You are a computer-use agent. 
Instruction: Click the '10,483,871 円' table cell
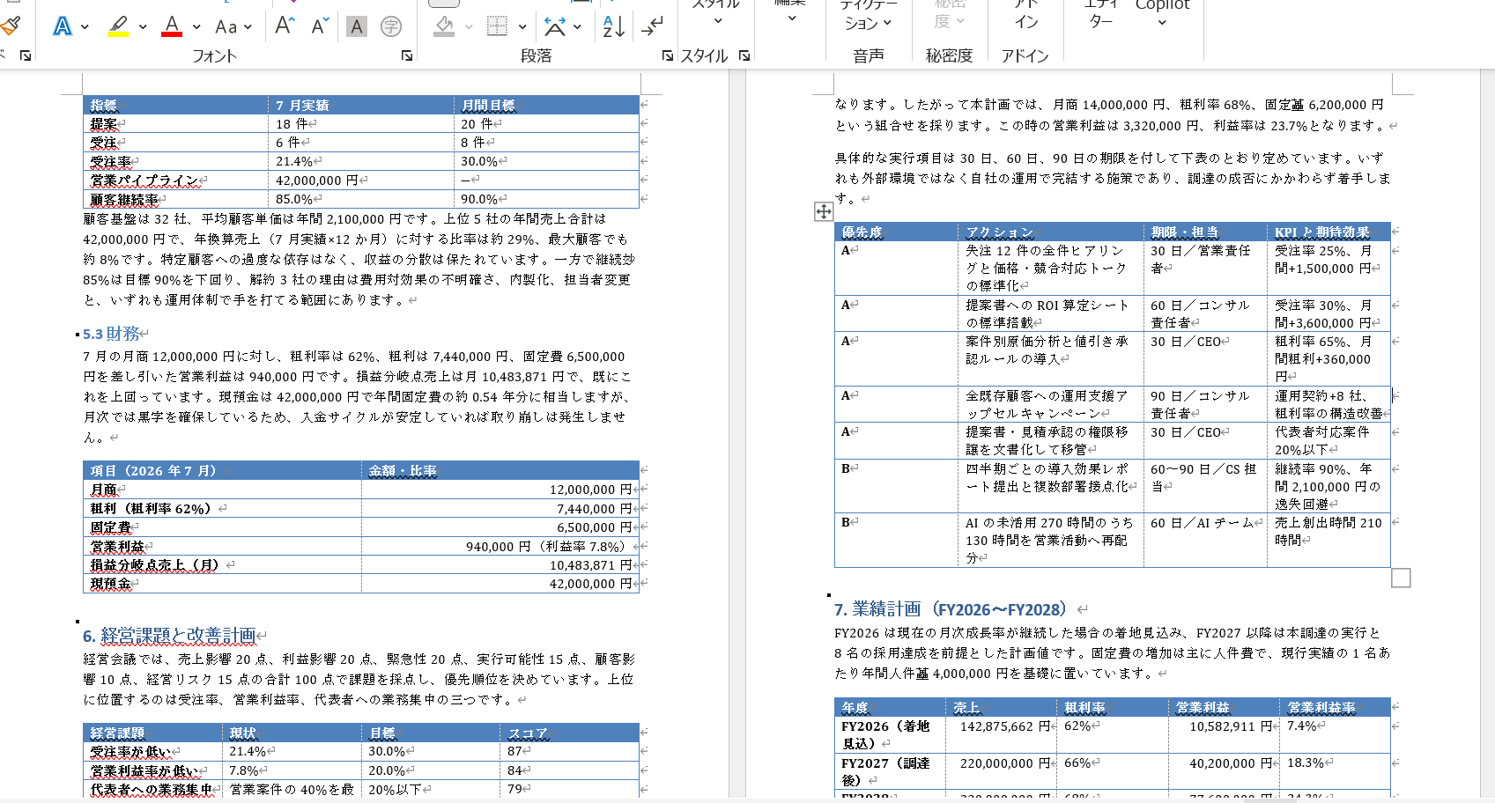coord(500,565)
